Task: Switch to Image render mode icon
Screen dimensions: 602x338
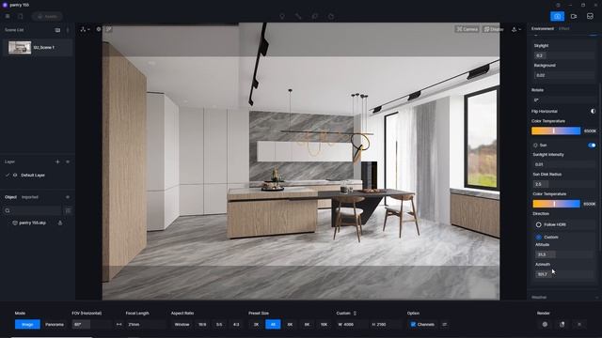Action: [558, 17]
